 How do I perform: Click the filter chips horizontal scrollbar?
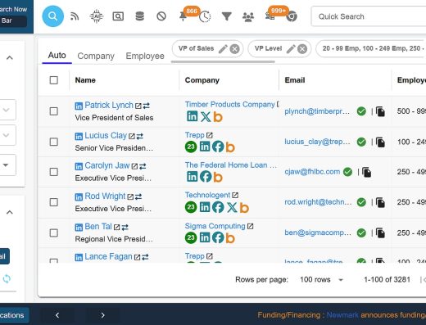(x=223, y=62)
